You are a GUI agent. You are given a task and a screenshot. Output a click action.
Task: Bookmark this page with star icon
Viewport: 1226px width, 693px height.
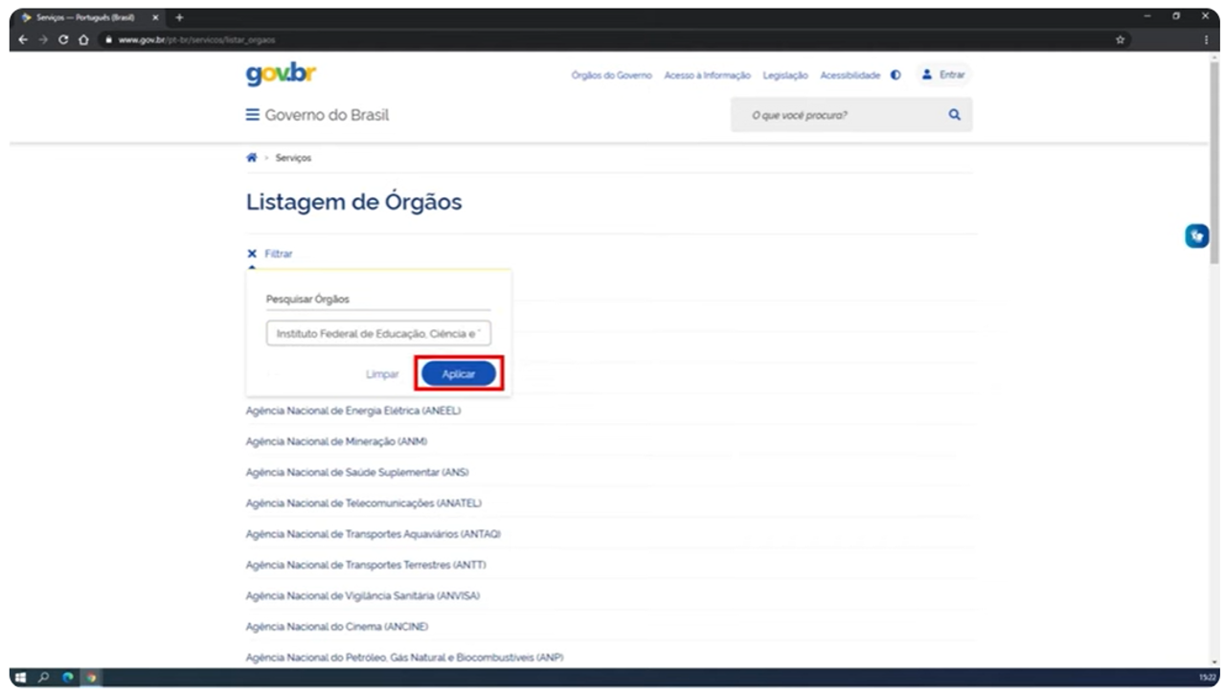(x=1120, y=40)
